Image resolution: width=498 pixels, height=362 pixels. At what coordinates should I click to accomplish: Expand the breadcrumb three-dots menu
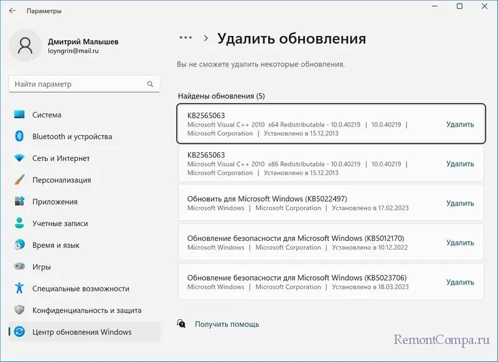pyautogui.click(x=186, y=38)
